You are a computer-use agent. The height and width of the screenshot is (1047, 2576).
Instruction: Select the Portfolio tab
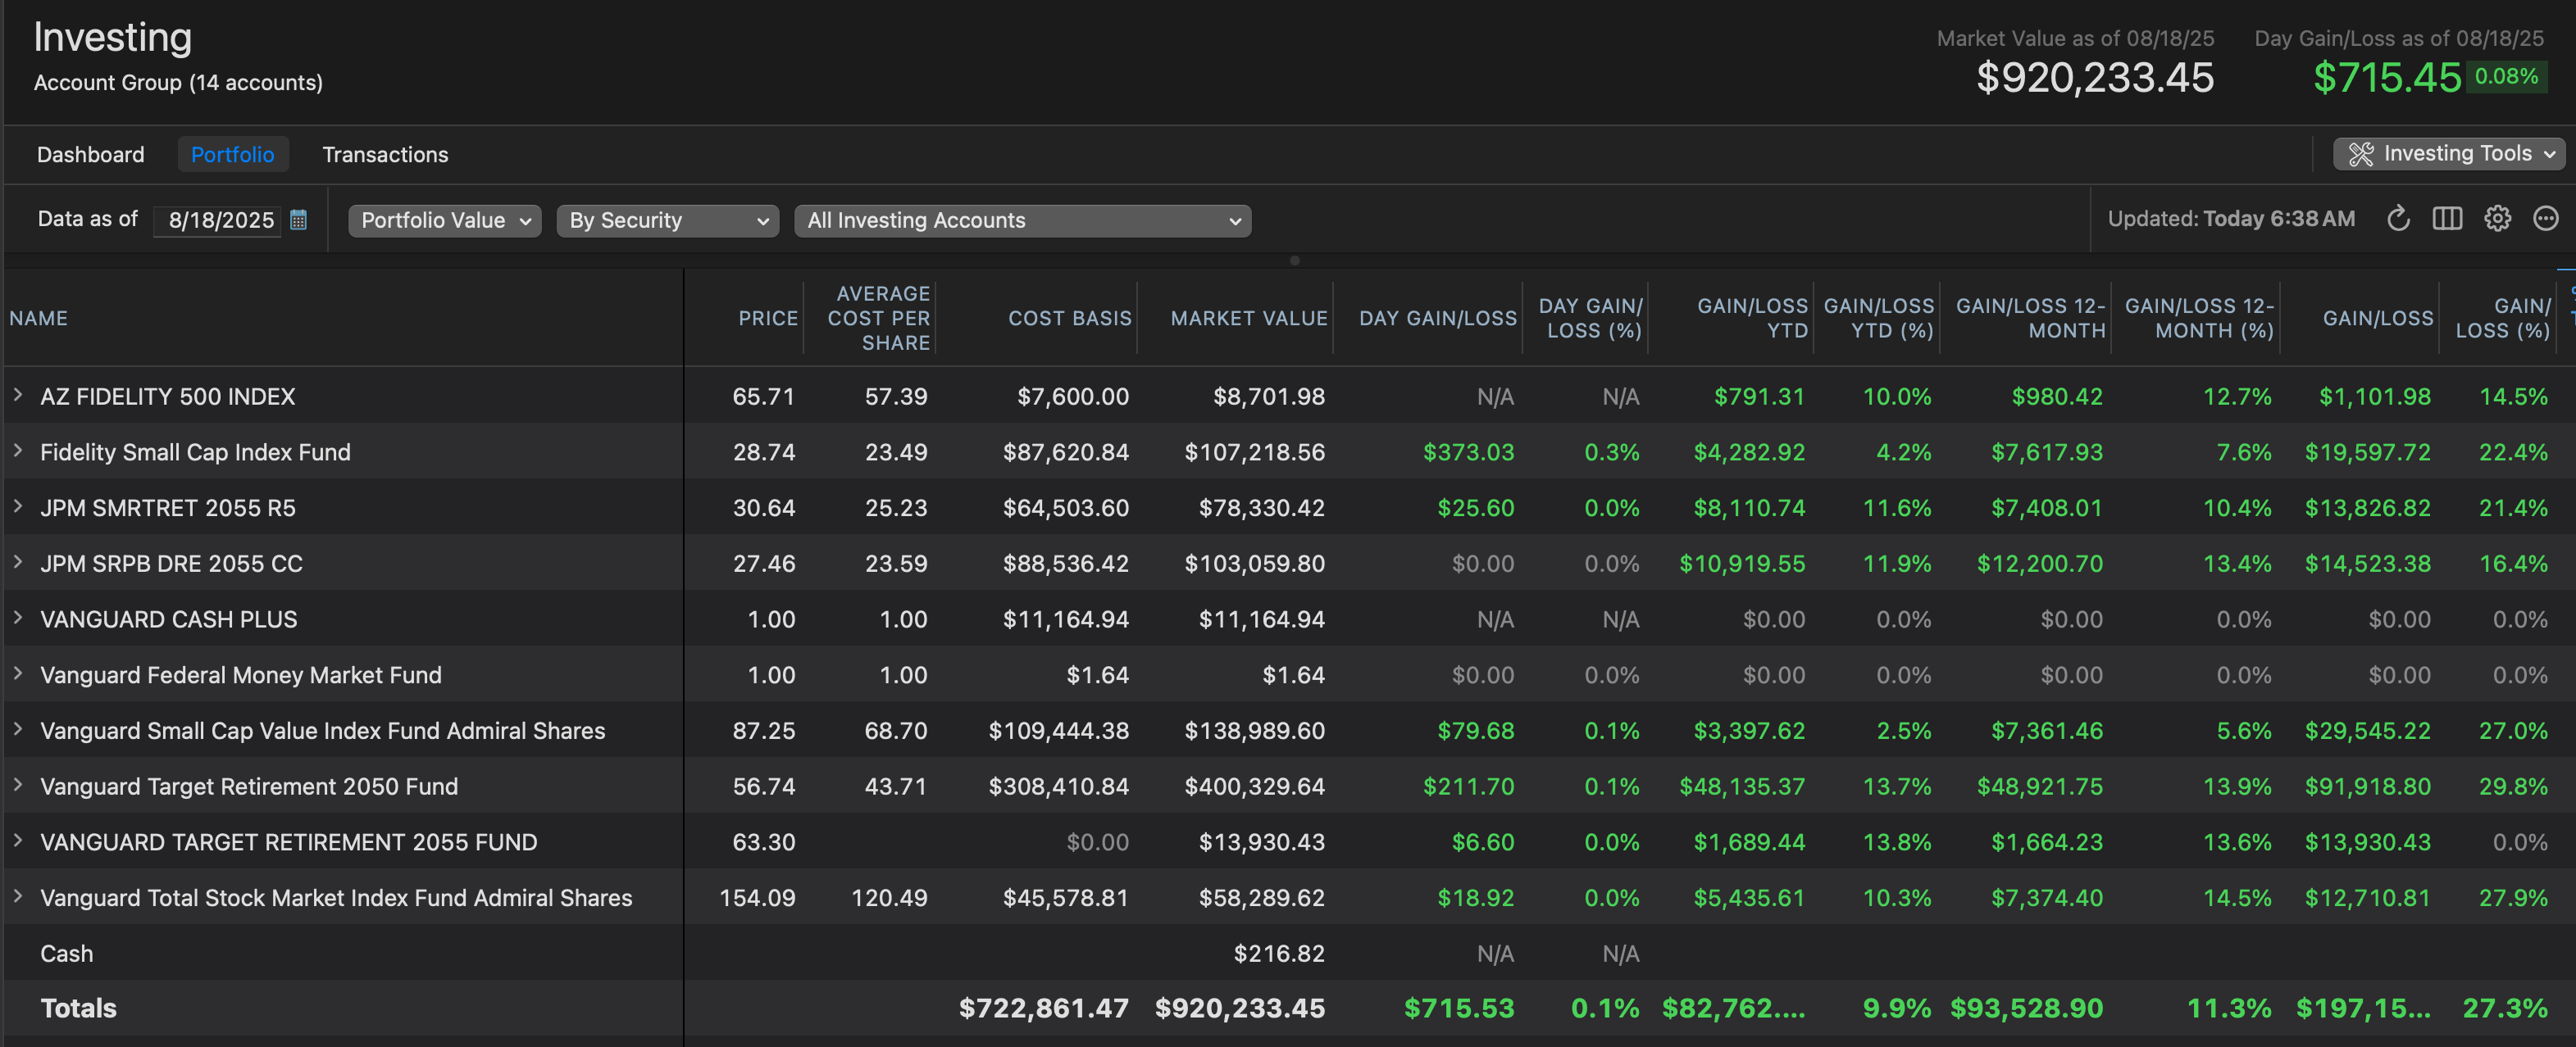click(232, 155)
